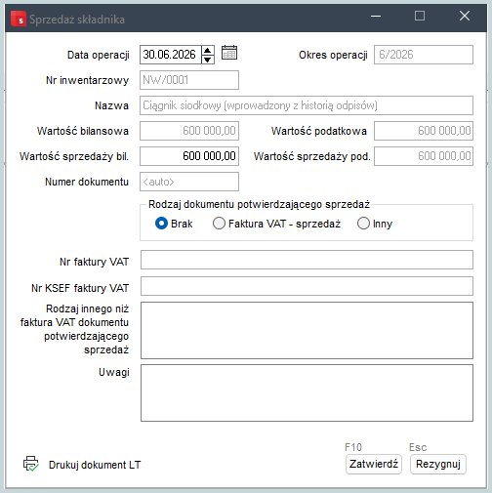The width and height of the screenshot is (492, 493).
Task: Click the Wartość sprzedaży bil. field
Action: click(189, 156)
